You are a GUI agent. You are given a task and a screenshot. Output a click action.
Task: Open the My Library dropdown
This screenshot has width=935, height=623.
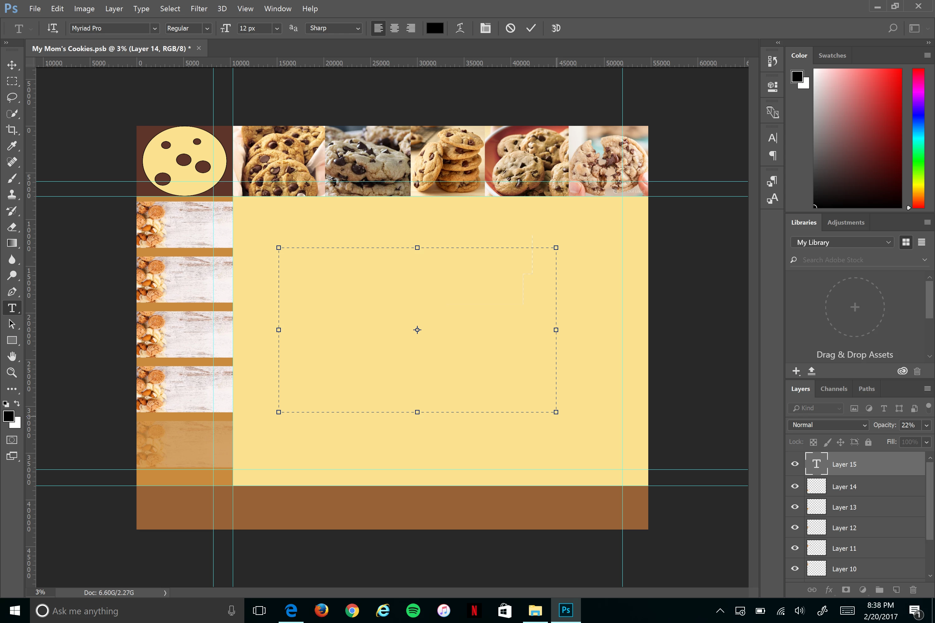[x=842, y=242]
